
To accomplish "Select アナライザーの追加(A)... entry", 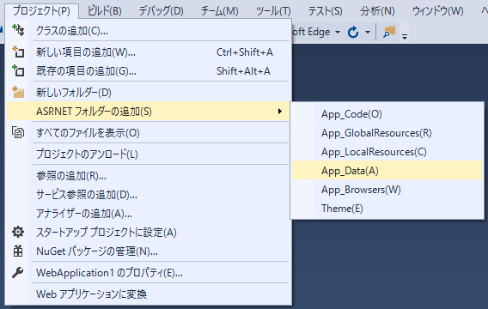I will point(148,214).
